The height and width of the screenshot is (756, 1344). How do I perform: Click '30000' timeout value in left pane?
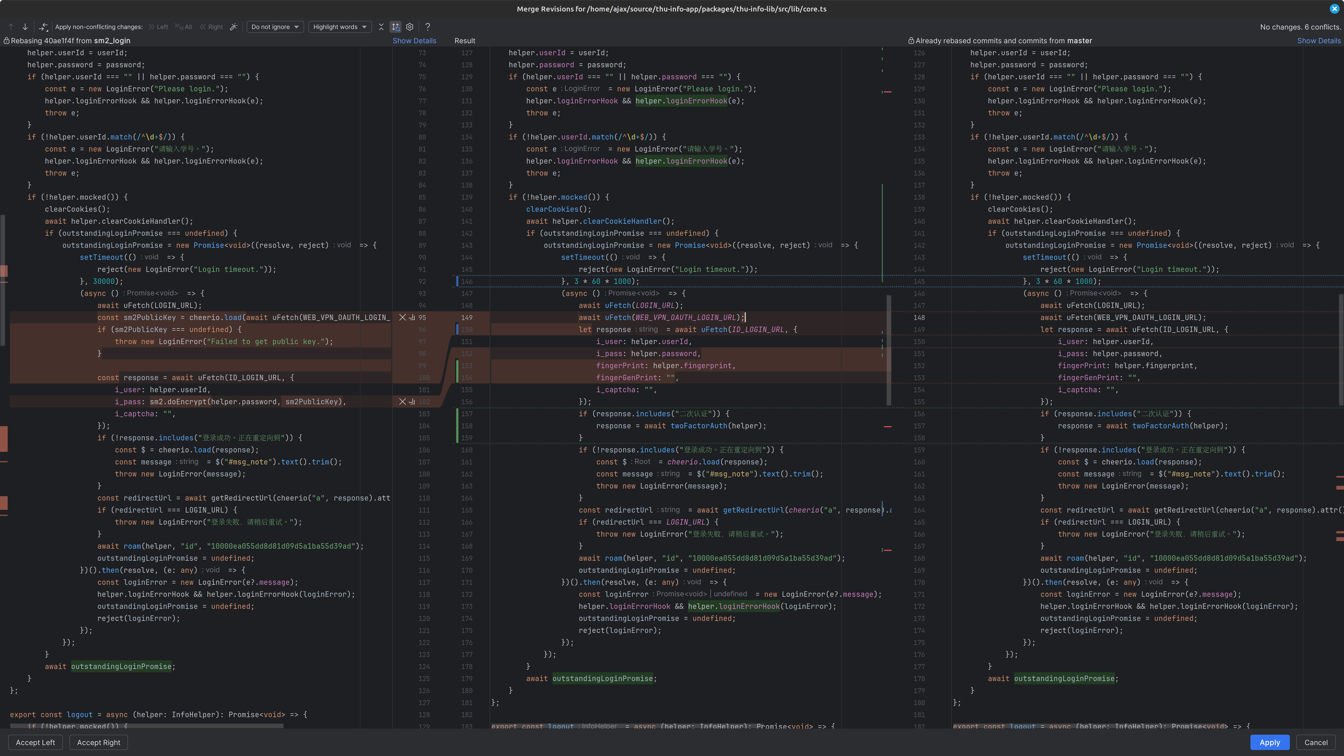pyautogui.click(x=104, y=281)
